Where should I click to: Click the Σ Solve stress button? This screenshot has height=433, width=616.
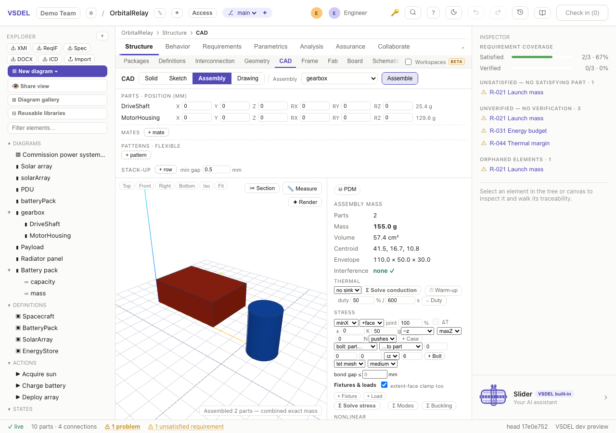pyautogui.click(x=357, y=406)
